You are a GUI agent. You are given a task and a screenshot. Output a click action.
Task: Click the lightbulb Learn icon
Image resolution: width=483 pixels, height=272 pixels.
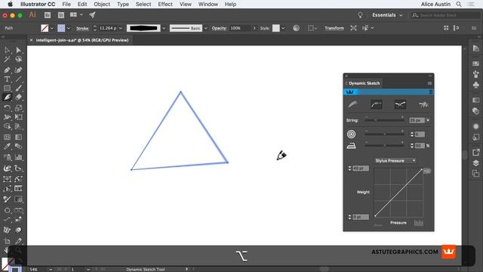(x=360, y=15)
